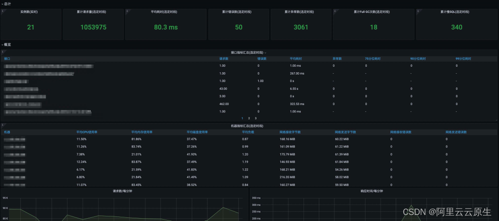
Task: Sort by 网络接收错误数 column header
Action: (x=401, y=132)
